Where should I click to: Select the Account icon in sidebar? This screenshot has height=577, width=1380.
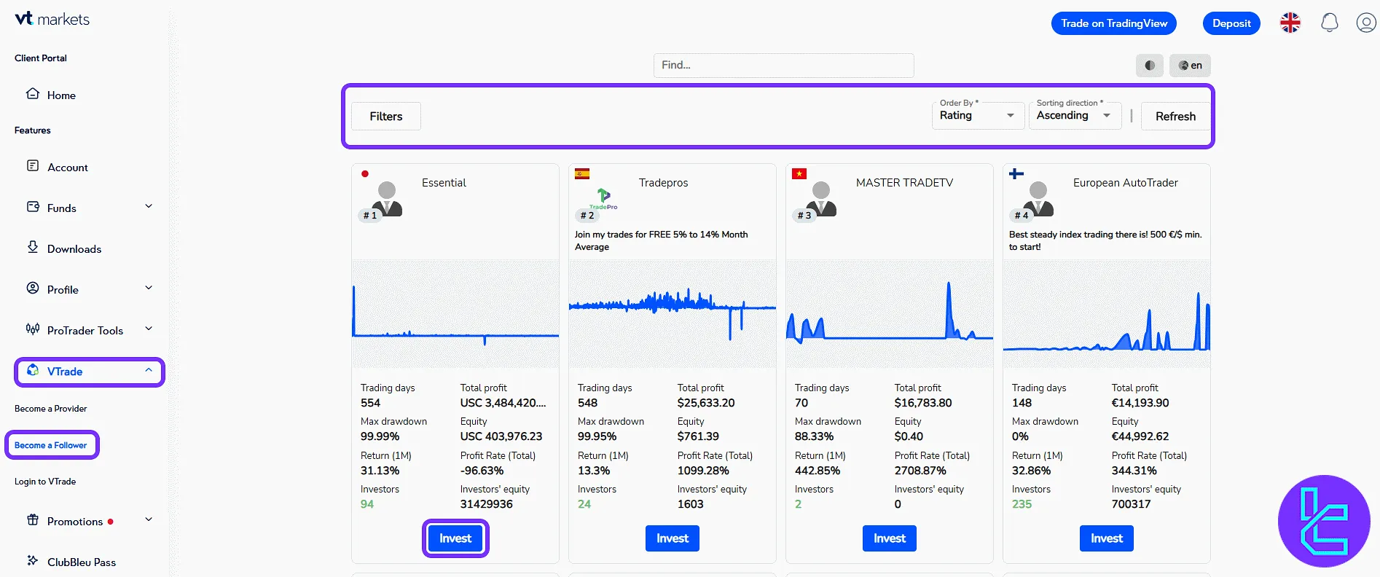click(33, 166)
